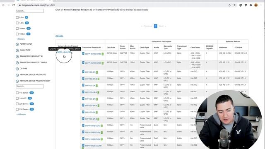Check the 100km reach filter
The height and width of the screenshot is (149, 265).
pyautogui.click(x=17, y=34)
